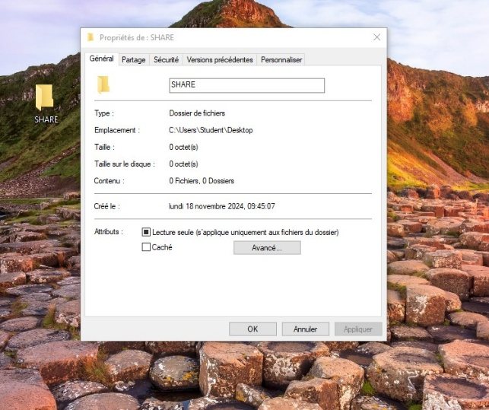Click the folder icon in Properties title bar

tap(90, 37)
